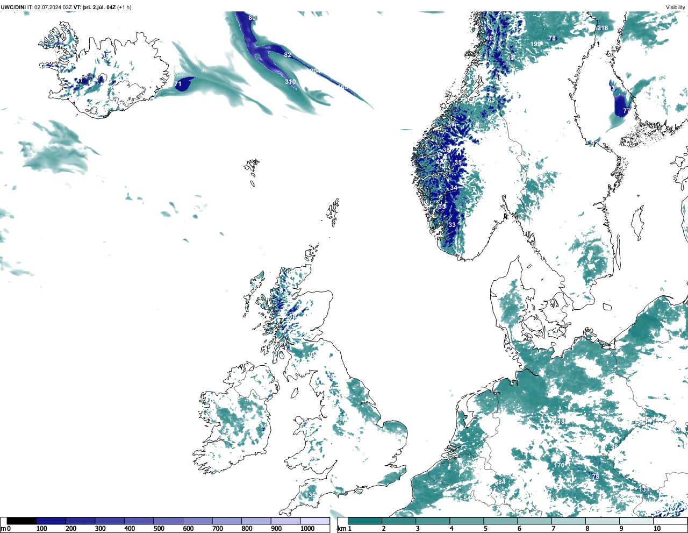Screen dimensions: 688x533
Task: Click the '18' value over northern Germany
Action: 562,422
